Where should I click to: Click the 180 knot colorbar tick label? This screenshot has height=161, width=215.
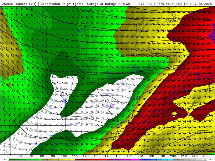151,156
